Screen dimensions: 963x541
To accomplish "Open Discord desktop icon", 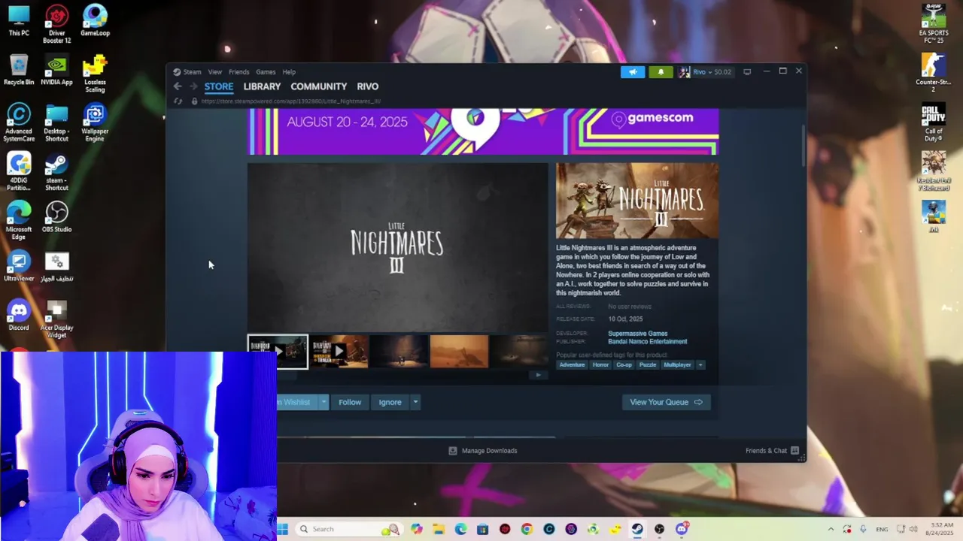I will [19, 316].
